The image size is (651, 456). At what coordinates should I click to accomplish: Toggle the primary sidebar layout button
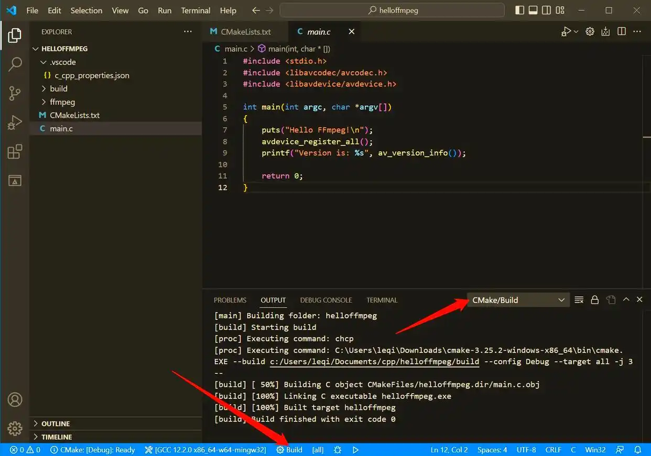pyautogui.click(x=519, y=10)
